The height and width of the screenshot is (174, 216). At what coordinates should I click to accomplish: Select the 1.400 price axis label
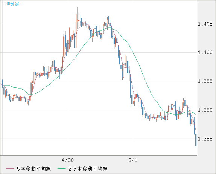pos(205,52)
